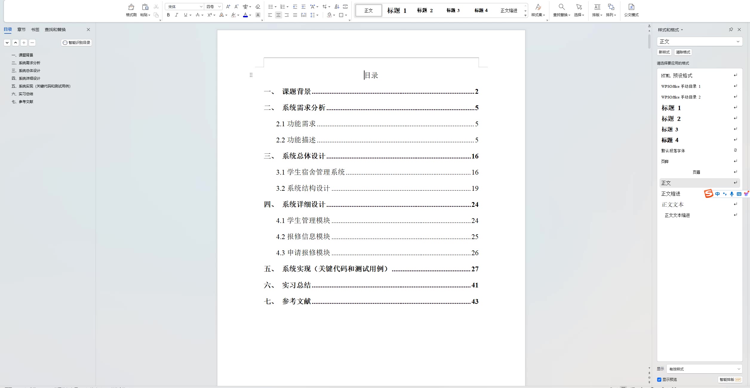Increase font size with A+ icon
The height and width of the screenshot is (388, 750).
[x=228, y=7]
